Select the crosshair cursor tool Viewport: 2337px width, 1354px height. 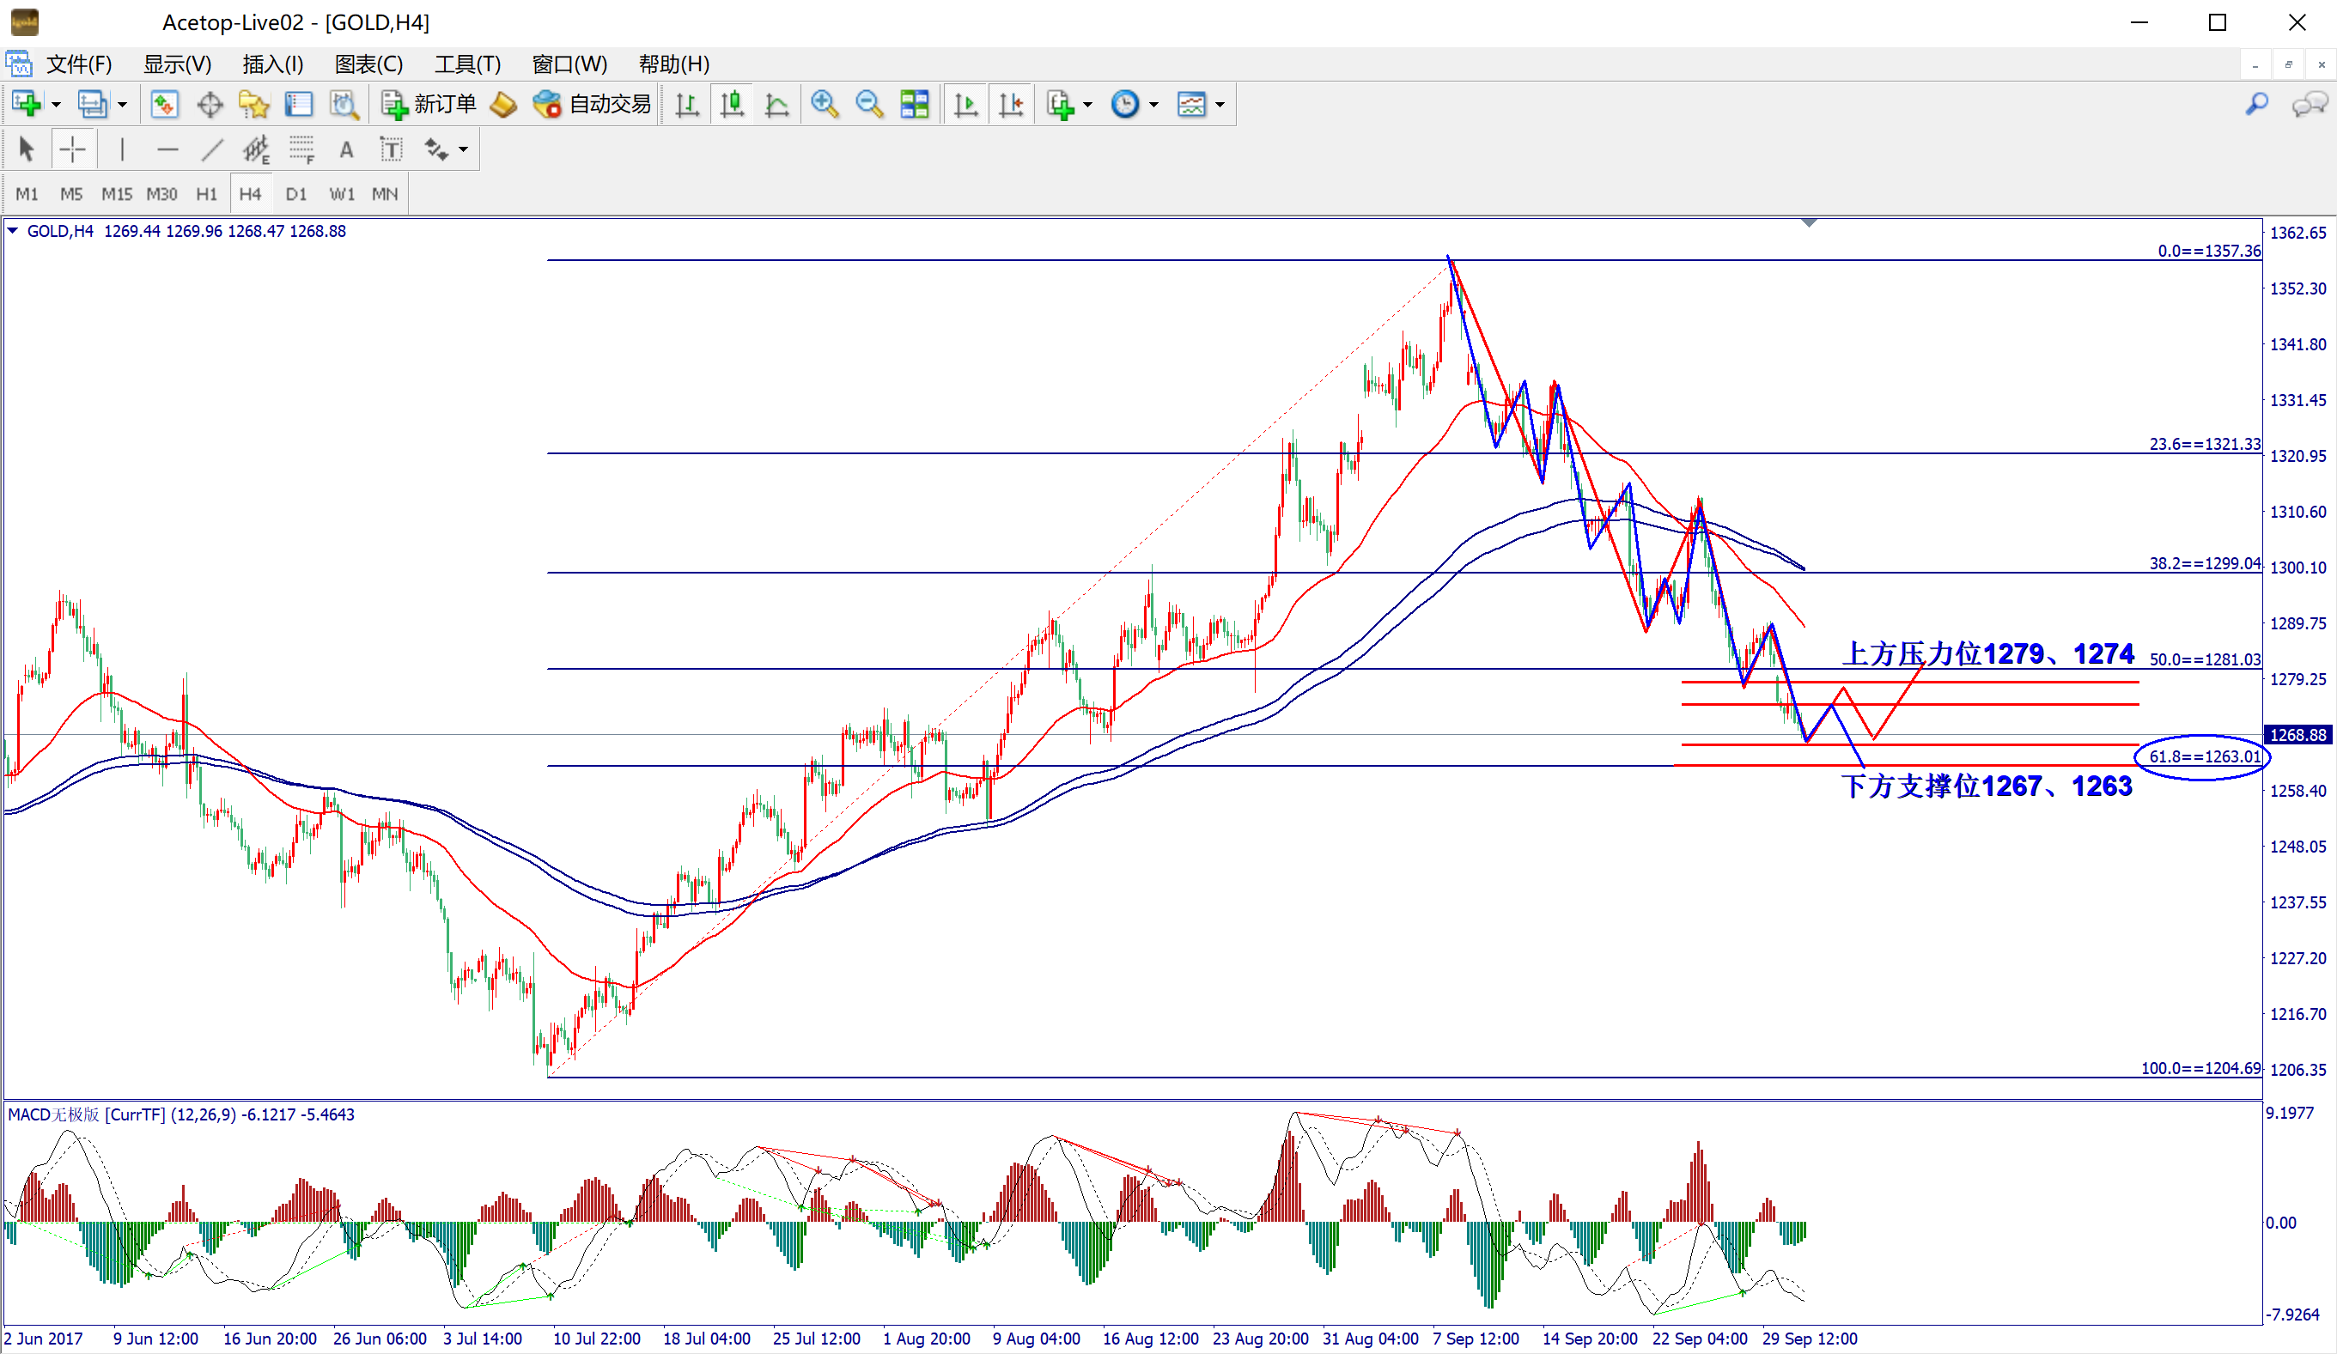(x=72, y=149)
